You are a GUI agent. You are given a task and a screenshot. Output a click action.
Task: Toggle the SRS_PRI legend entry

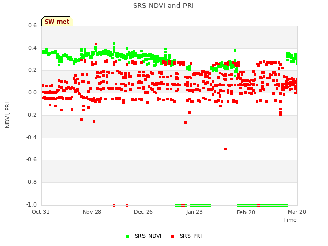pos(186,236)
